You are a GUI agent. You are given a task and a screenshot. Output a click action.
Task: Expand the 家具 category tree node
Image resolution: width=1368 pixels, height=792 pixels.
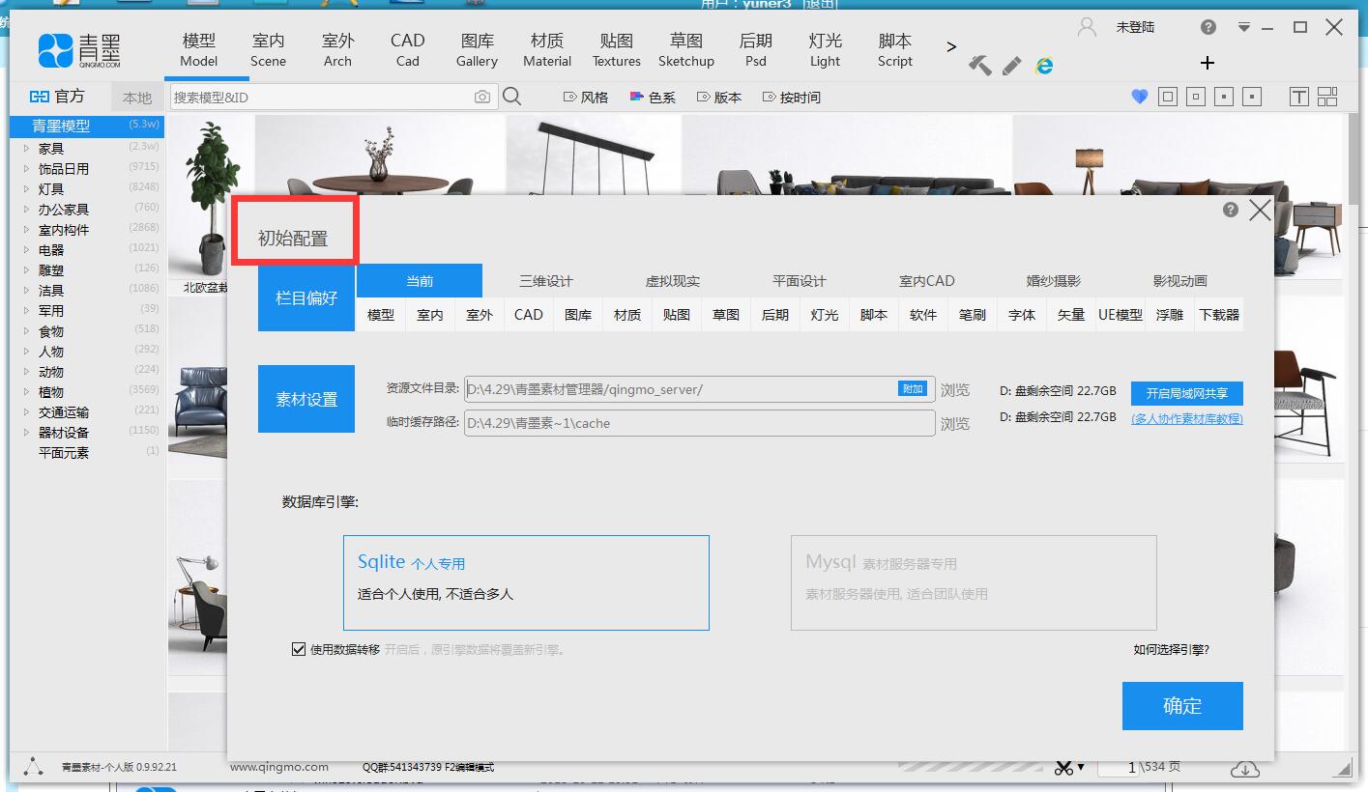[x=27, y=149]
